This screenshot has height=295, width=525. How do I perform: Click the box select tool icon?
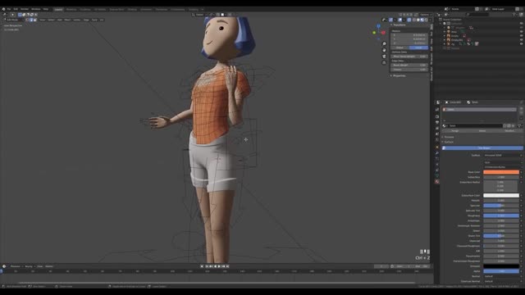point(13,15)
